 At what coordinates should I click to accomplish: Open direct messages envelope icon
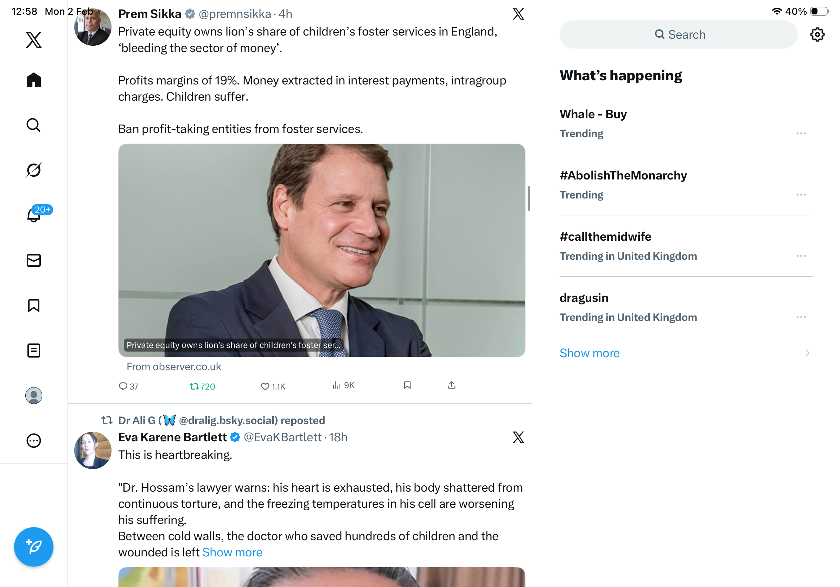coord(34,260)
